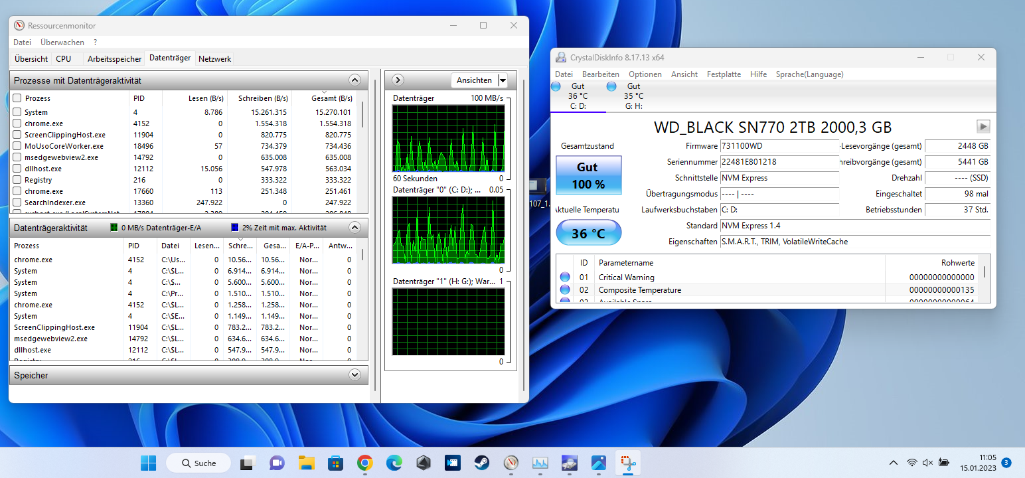The width and height of the screenshot is (1025, 478).
Task: Click the C: D: drive status circle
Action: coord(556,86)
